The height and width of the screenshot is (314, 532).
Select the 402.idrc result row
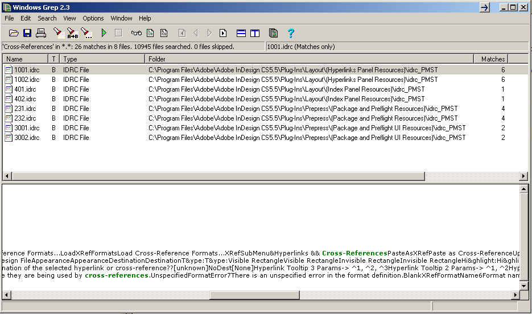click(265, 99)
